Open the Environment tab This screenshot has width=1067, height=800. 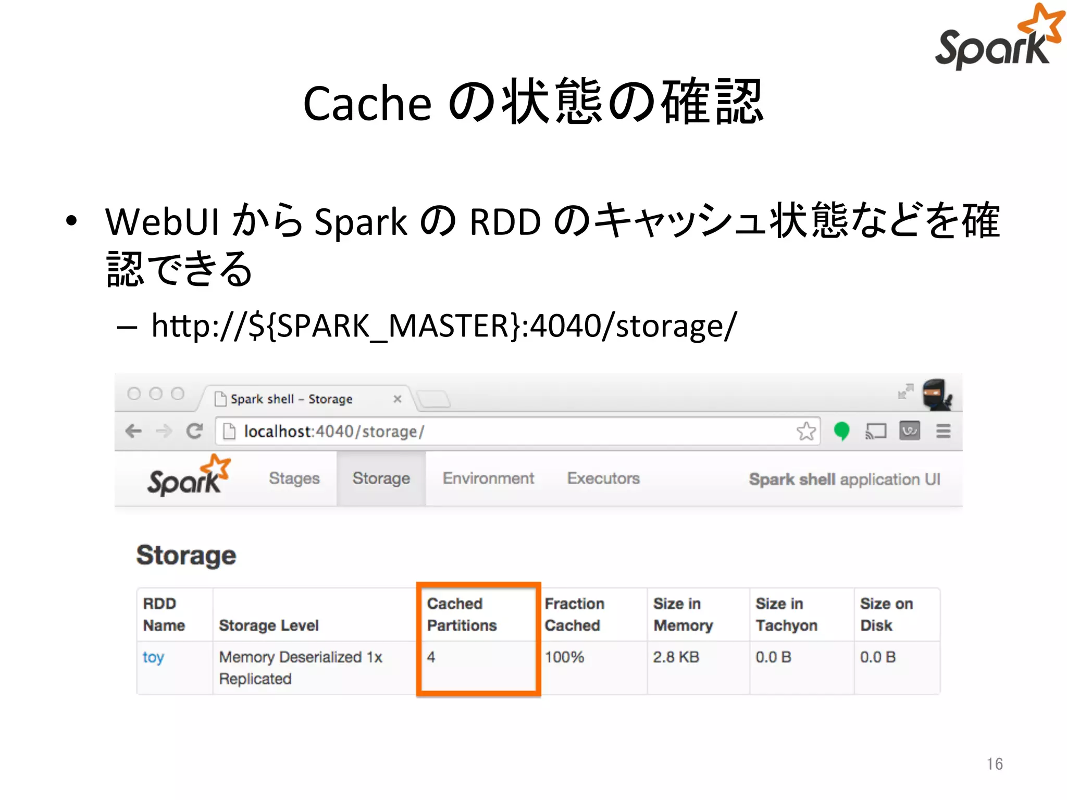[488, 478]
